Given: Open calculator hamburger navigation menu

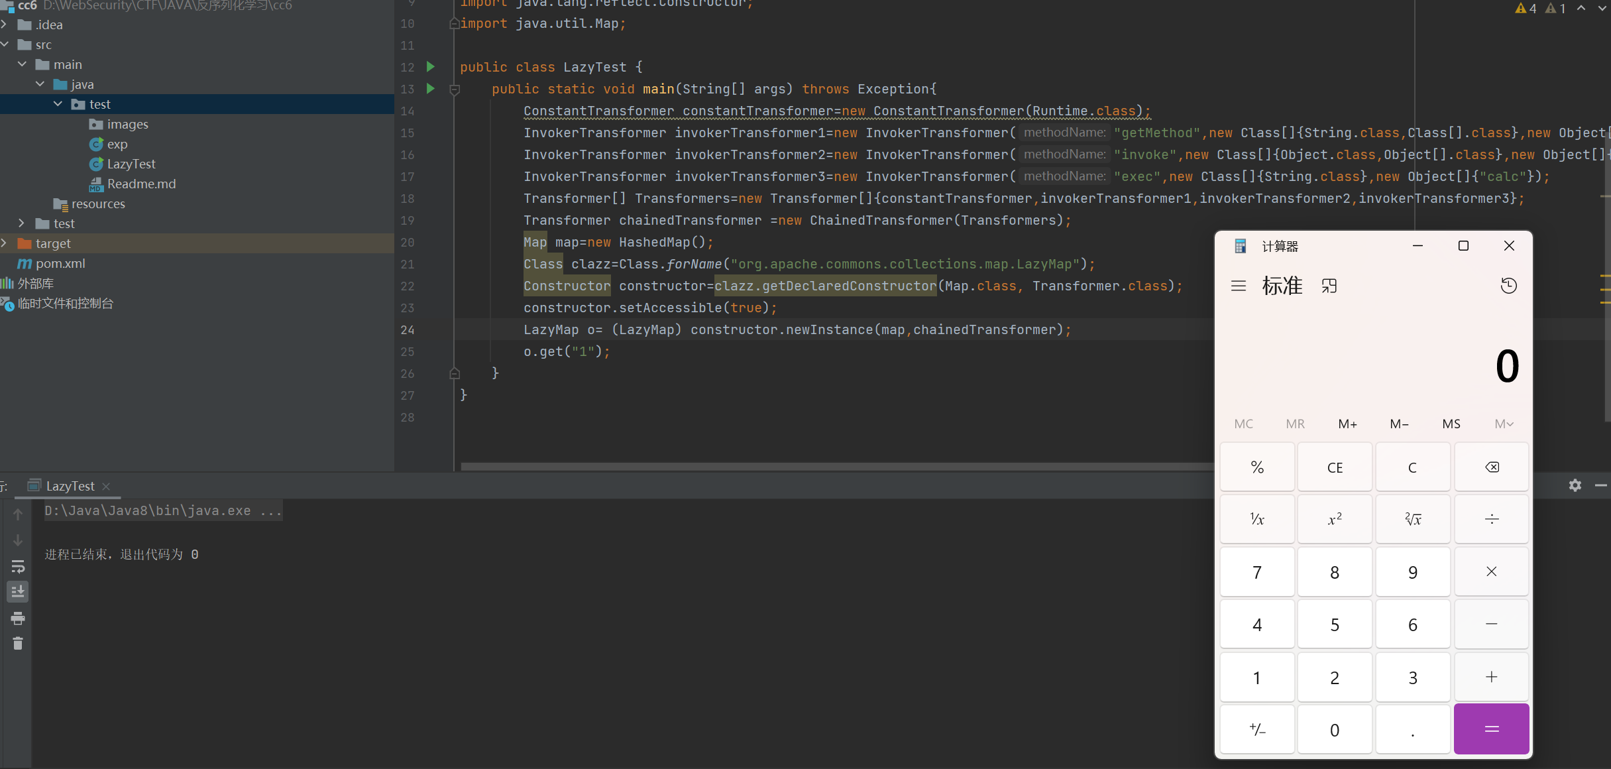Looking at the screenshot, I should point(1238,286).
